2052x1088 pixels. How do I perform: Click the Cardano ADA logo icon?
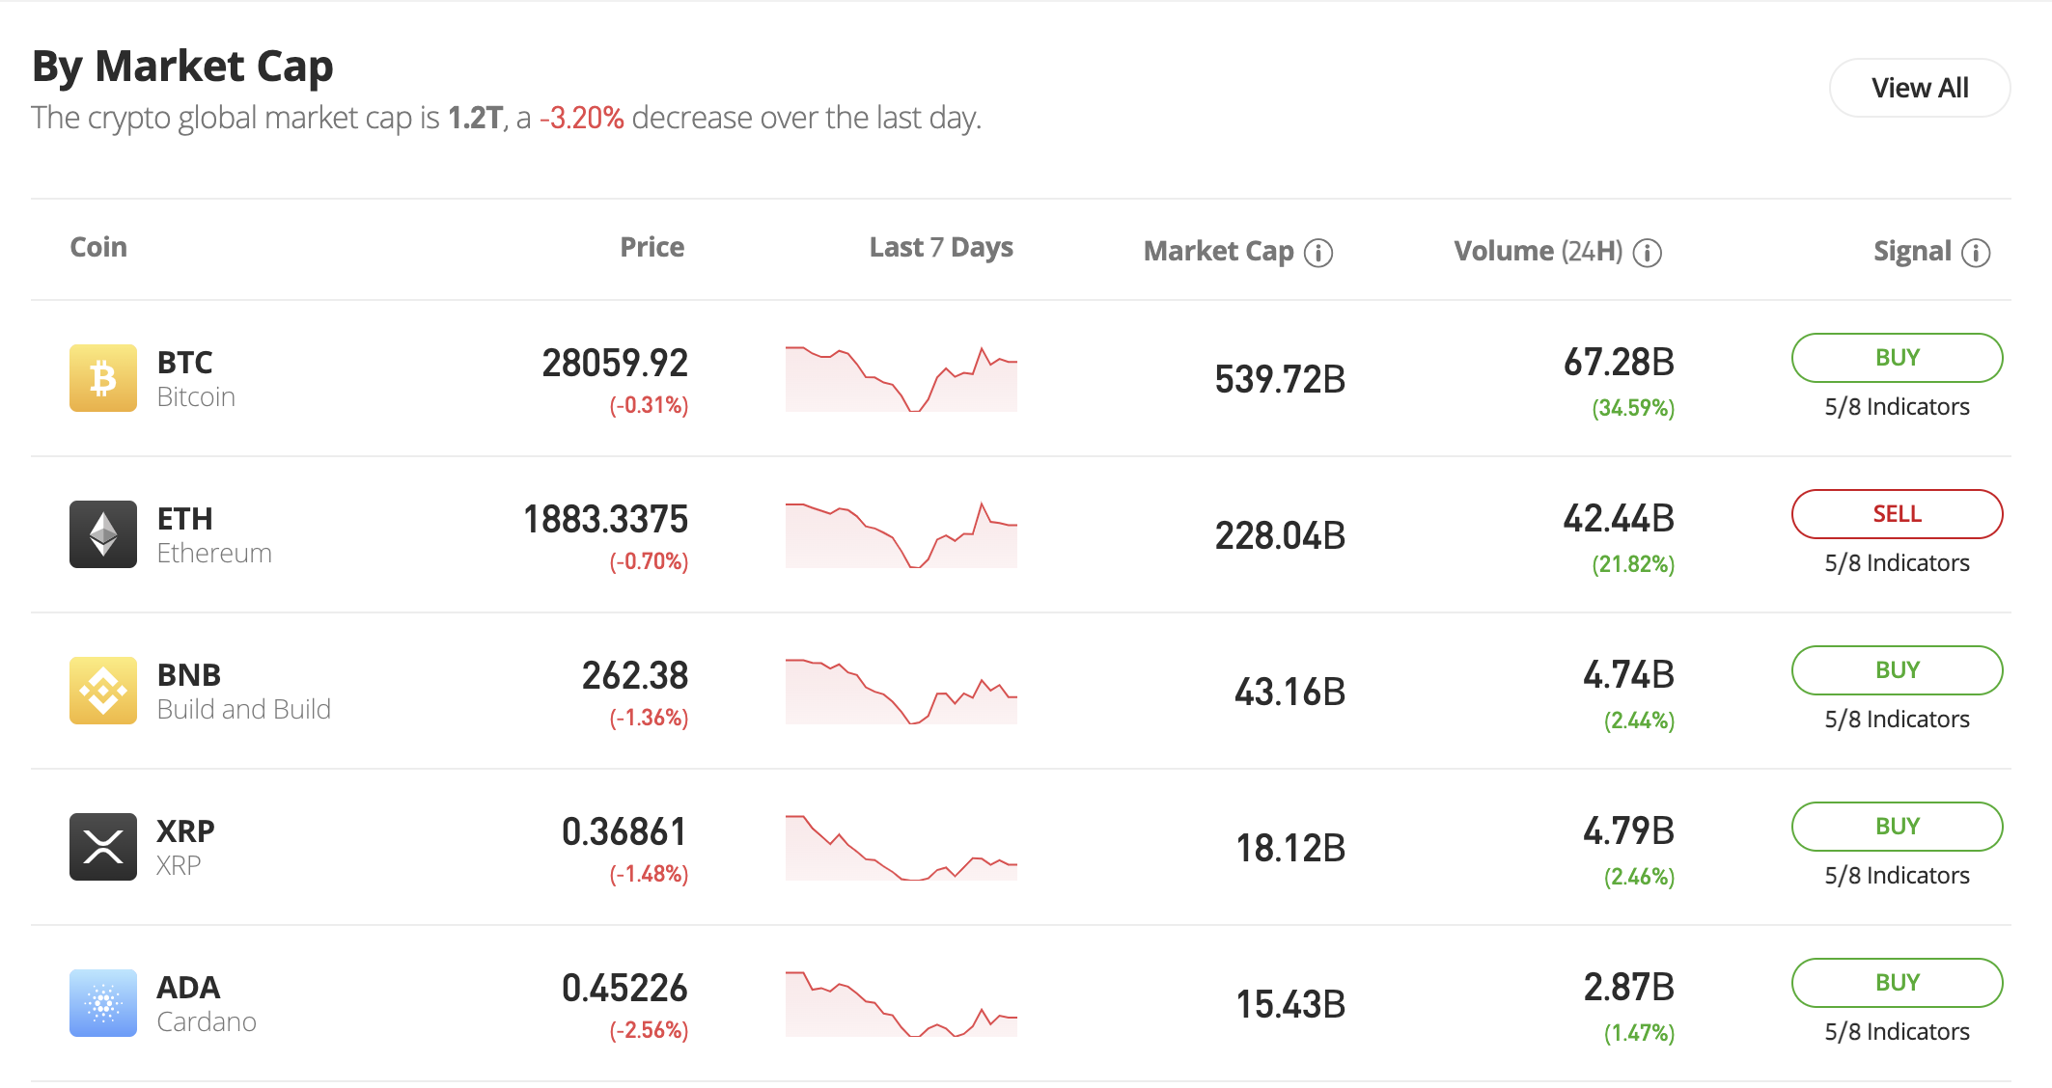(103, 1003)
